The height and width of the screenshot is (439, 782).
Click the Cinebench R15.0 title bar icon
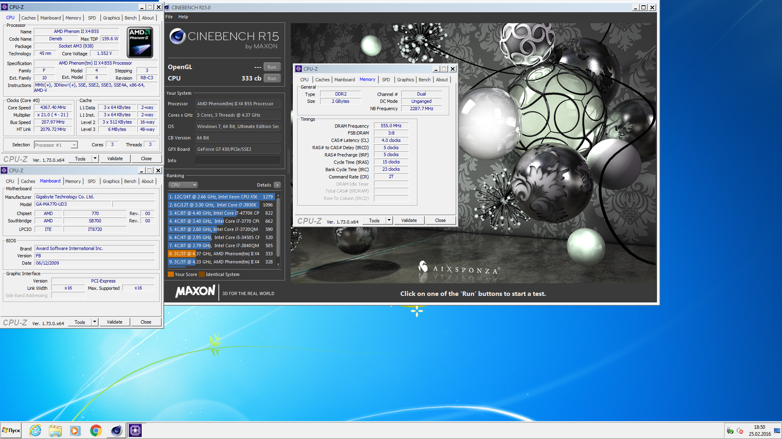(167, 7)
